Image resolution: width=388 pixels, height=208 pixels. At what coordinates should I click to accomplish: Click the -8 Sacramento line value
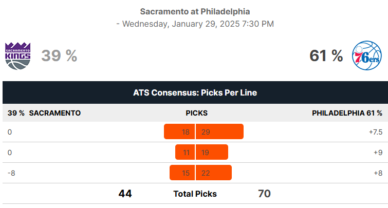click(x=11, y=173)
